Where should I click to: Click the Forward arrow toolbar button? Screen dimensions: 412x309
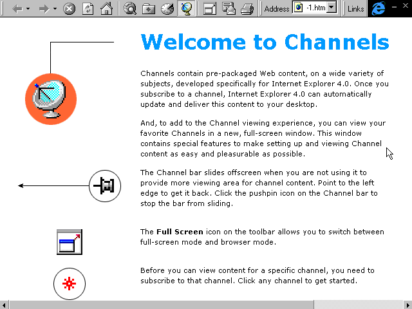pos(44,8)
